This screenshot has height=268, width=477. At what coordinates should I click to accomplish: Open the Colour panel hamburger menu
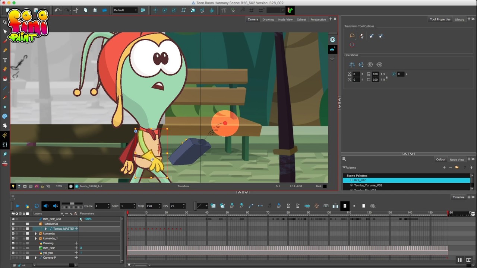344,159
